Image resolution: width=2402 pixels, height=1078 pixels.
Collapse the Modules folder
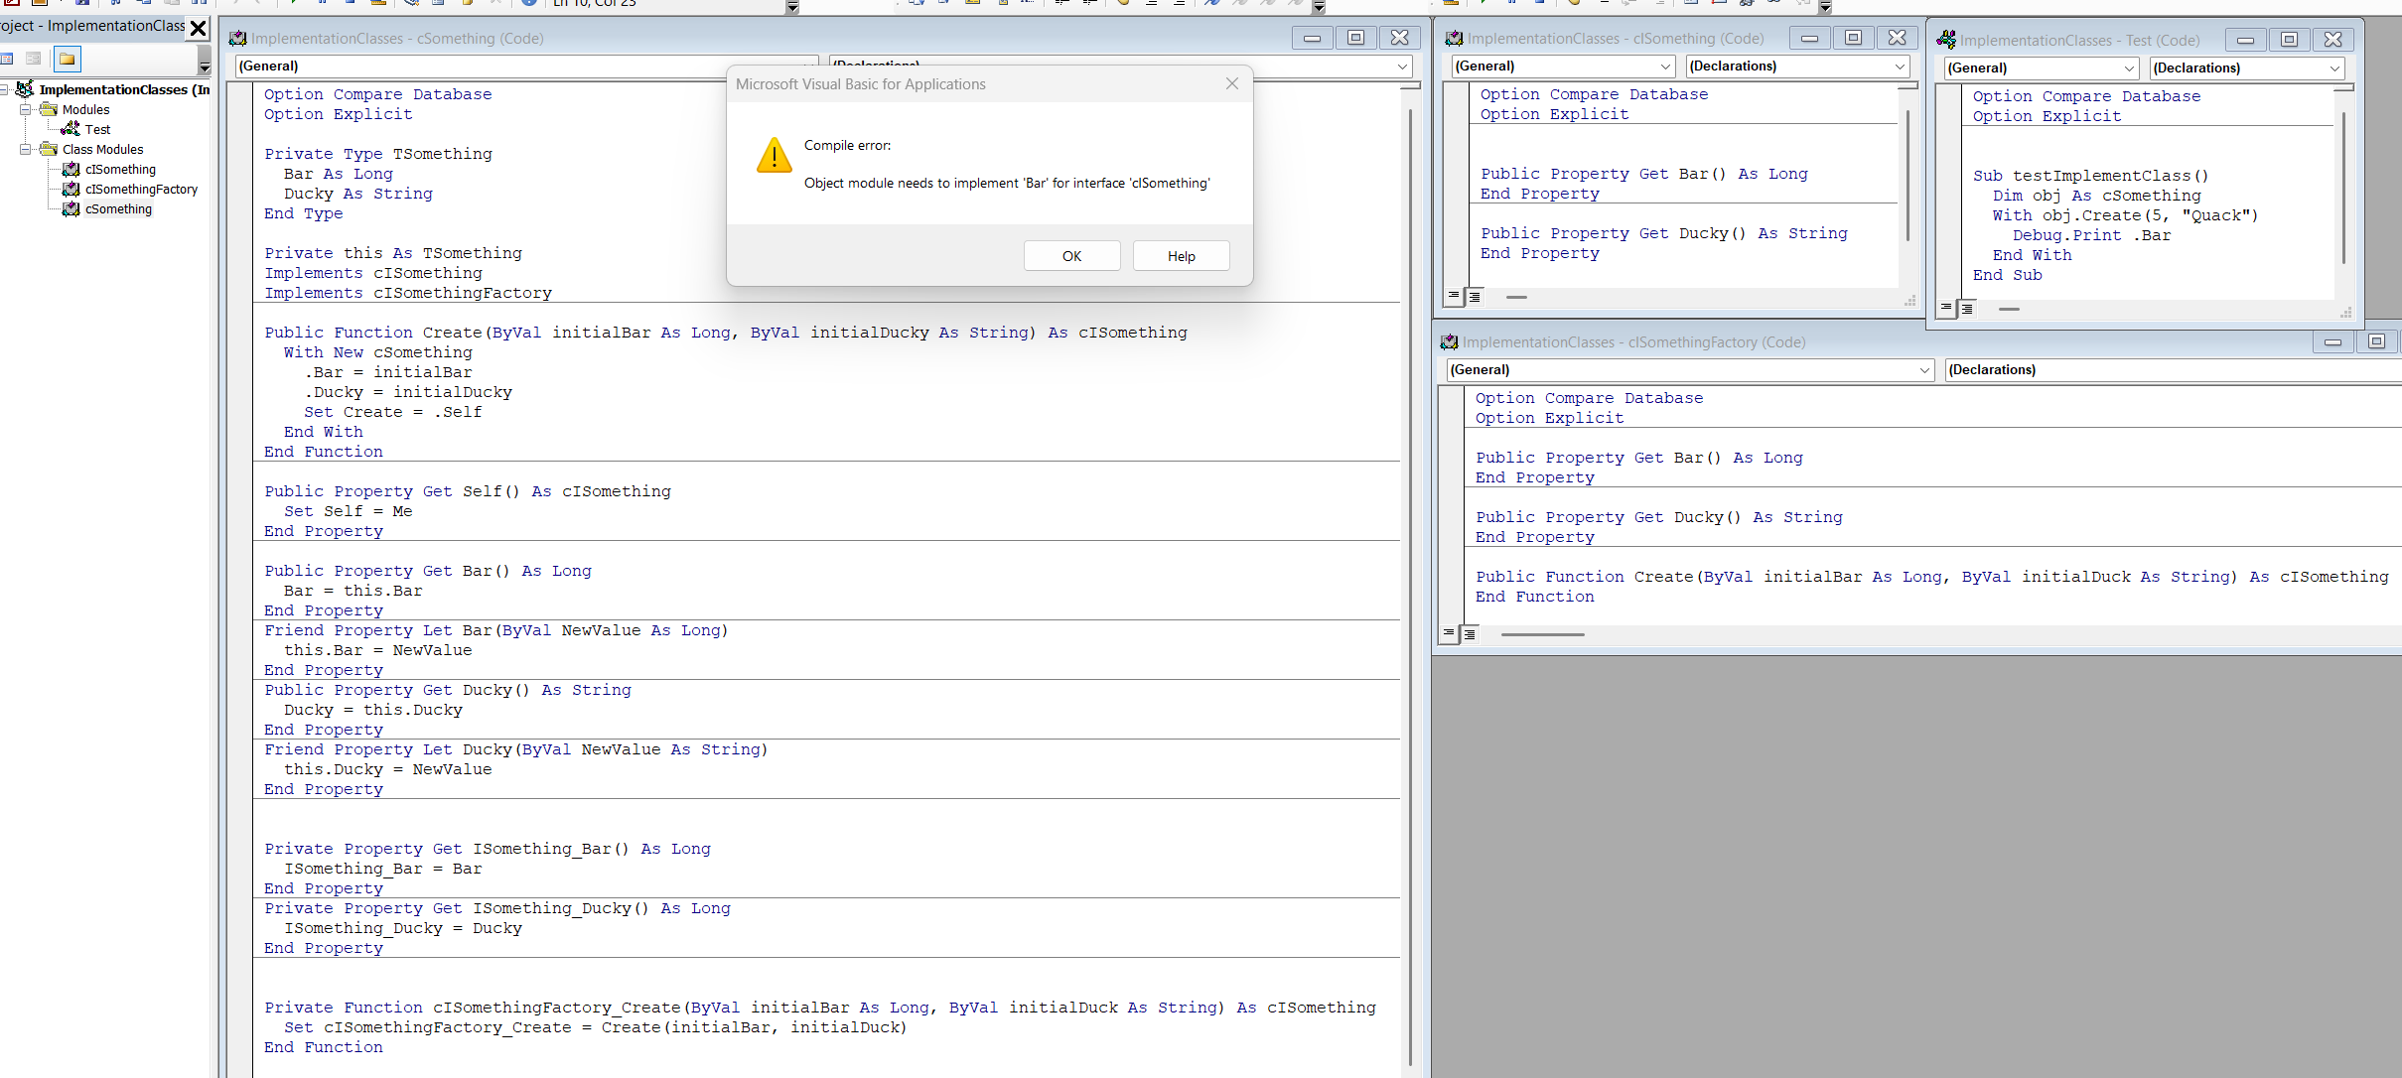26,110
